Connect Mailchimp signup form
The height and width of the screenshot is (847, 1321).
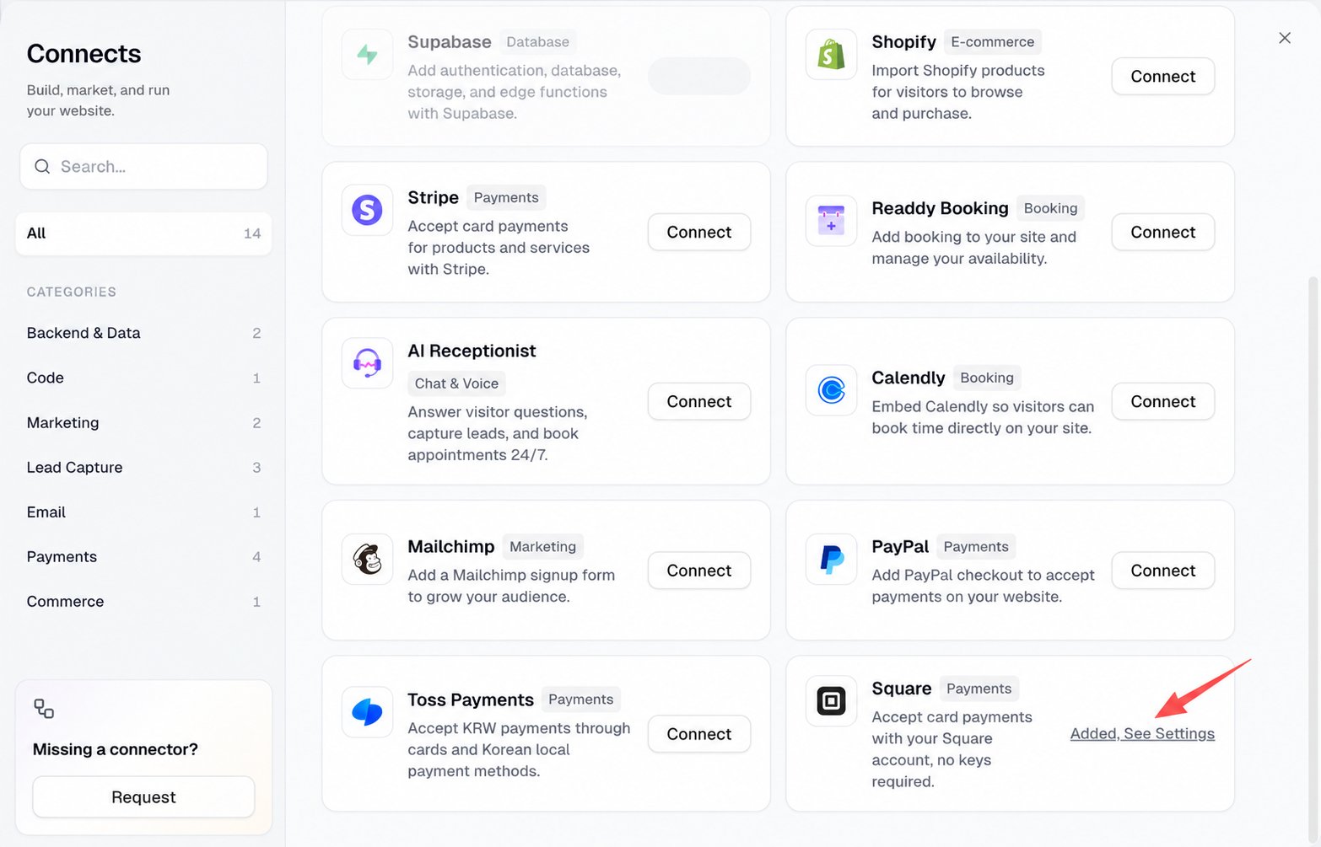point(699,571)
